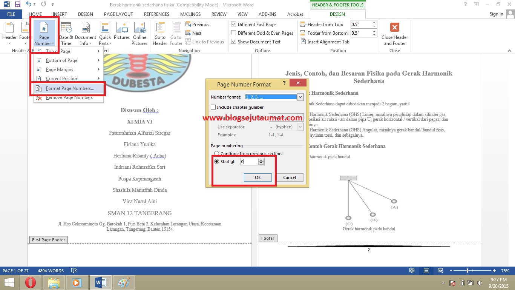Click the 75% zoom level
Screen dimensions: 515x290
505,271
